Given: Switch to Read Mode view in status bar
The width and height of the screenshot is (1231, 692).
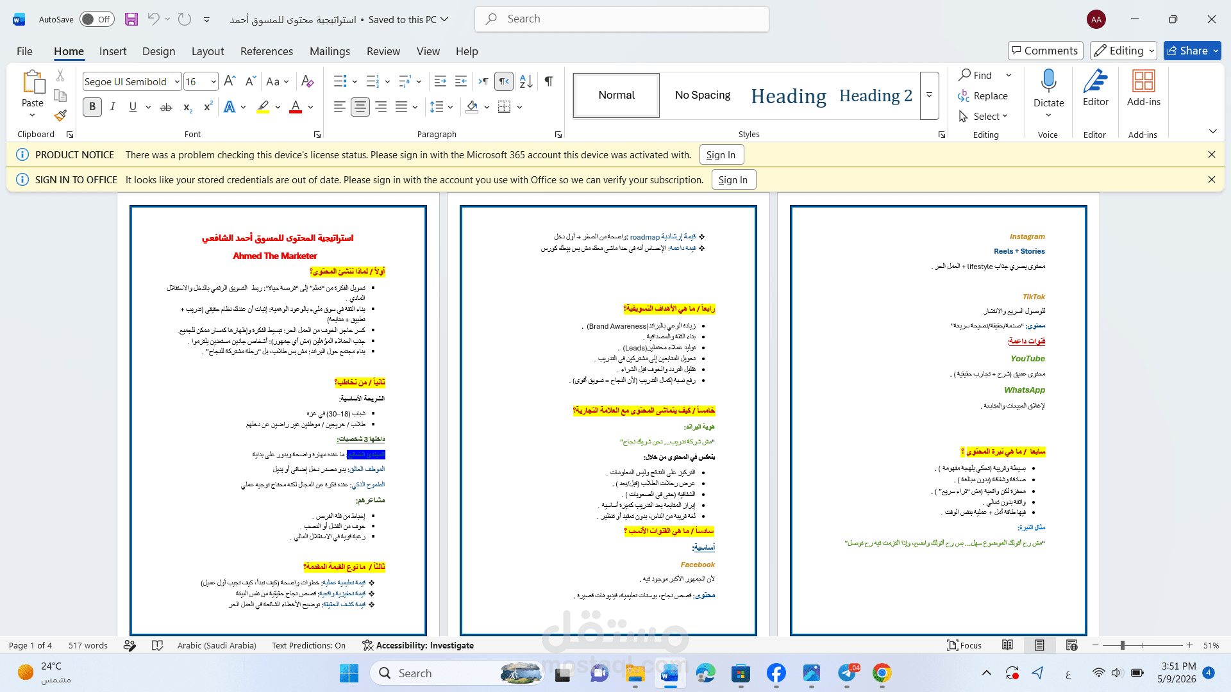Looking at the screenshot, I should 1008,645.
